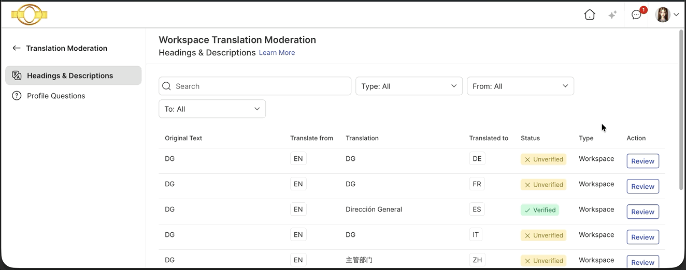Click the Dirección General translation text
686x270 pixels.
[x=374, y=209]
